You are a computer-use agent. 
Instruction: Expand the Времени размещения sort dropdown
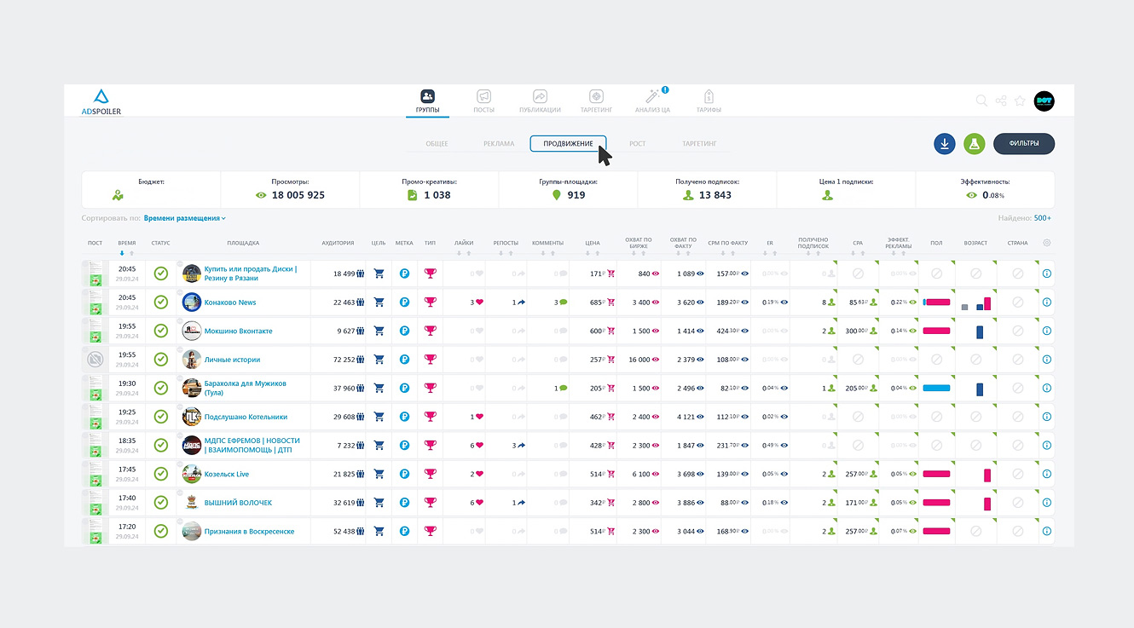185,218
